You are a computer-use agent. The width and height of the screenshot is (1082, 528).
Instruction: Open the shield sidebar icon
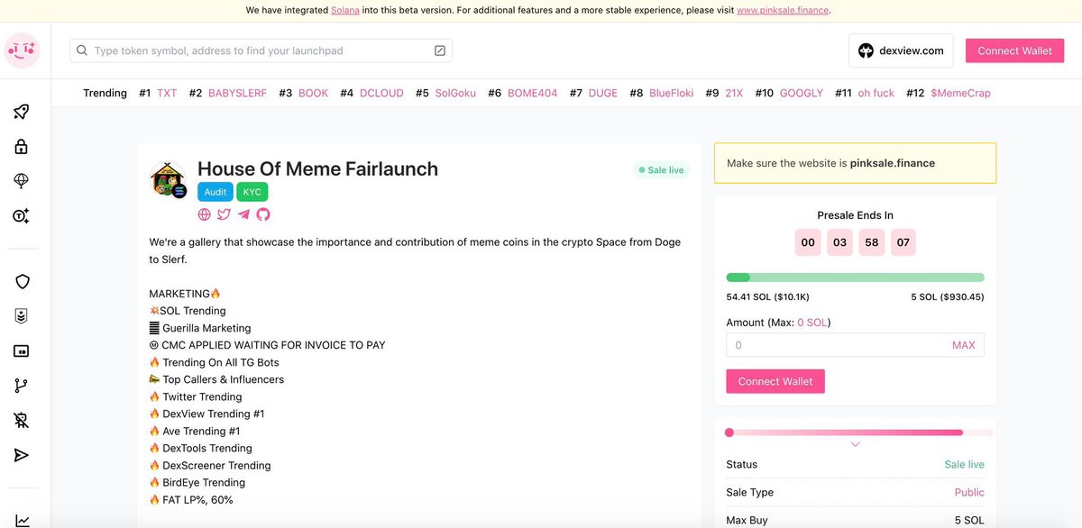pos(23,282)
